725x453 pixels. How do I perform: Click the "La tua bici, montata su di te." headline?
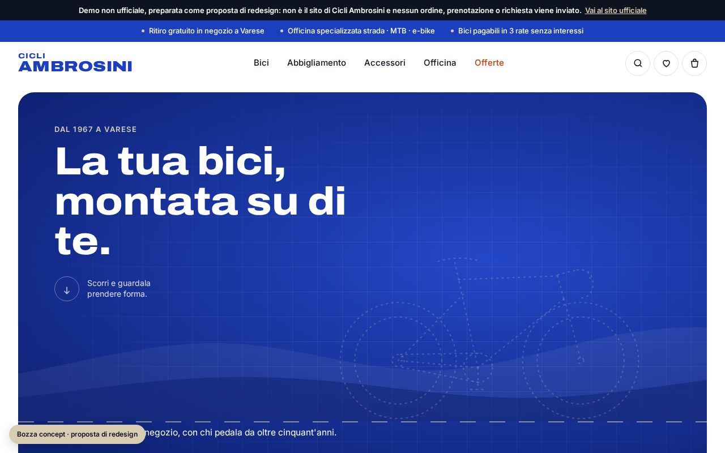pos(201,201)
